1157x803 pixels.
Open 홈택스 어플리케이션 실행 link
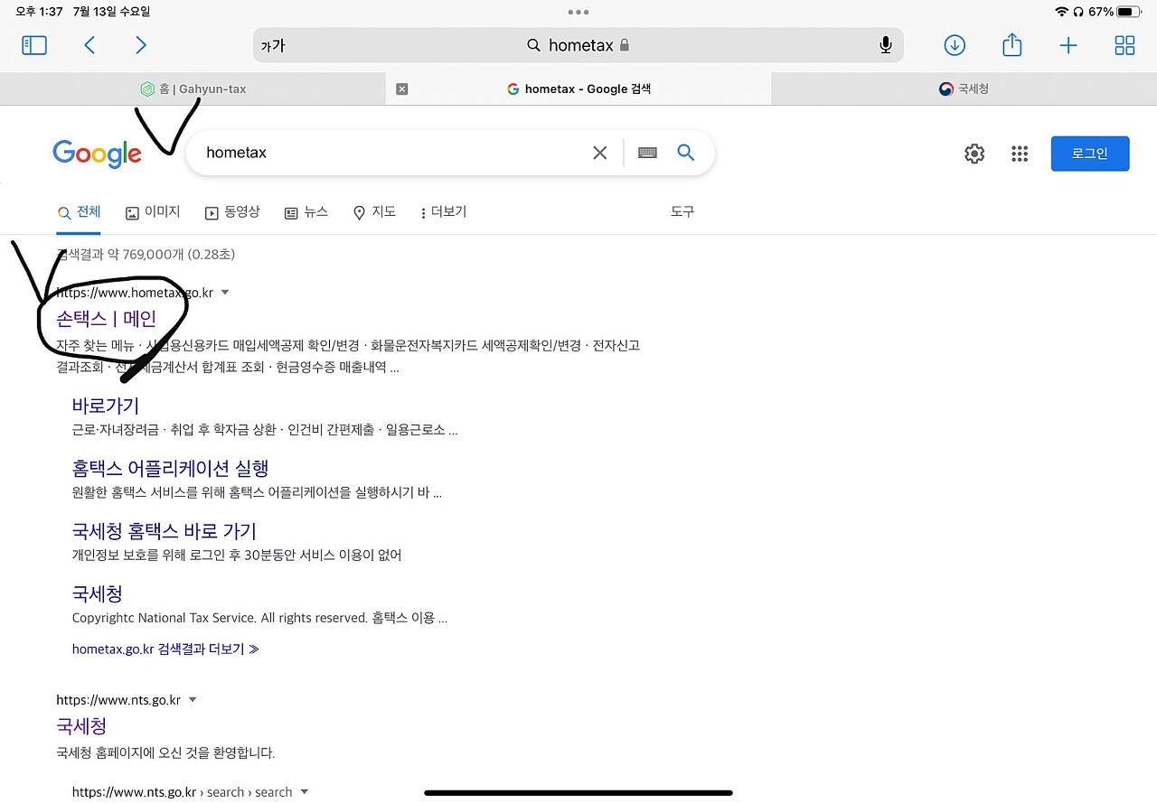click(x=171, y=468)
